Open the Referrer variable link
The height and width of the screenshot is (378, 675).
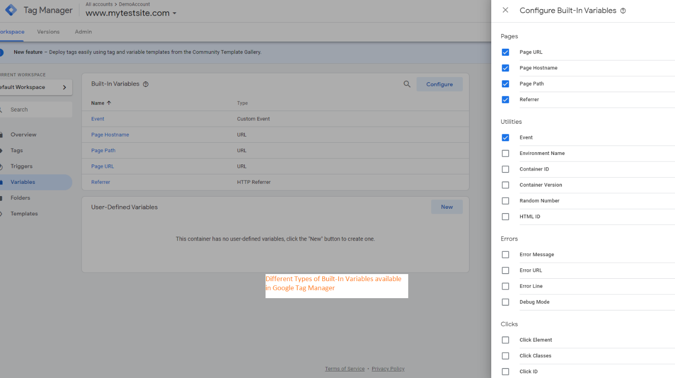101,182
